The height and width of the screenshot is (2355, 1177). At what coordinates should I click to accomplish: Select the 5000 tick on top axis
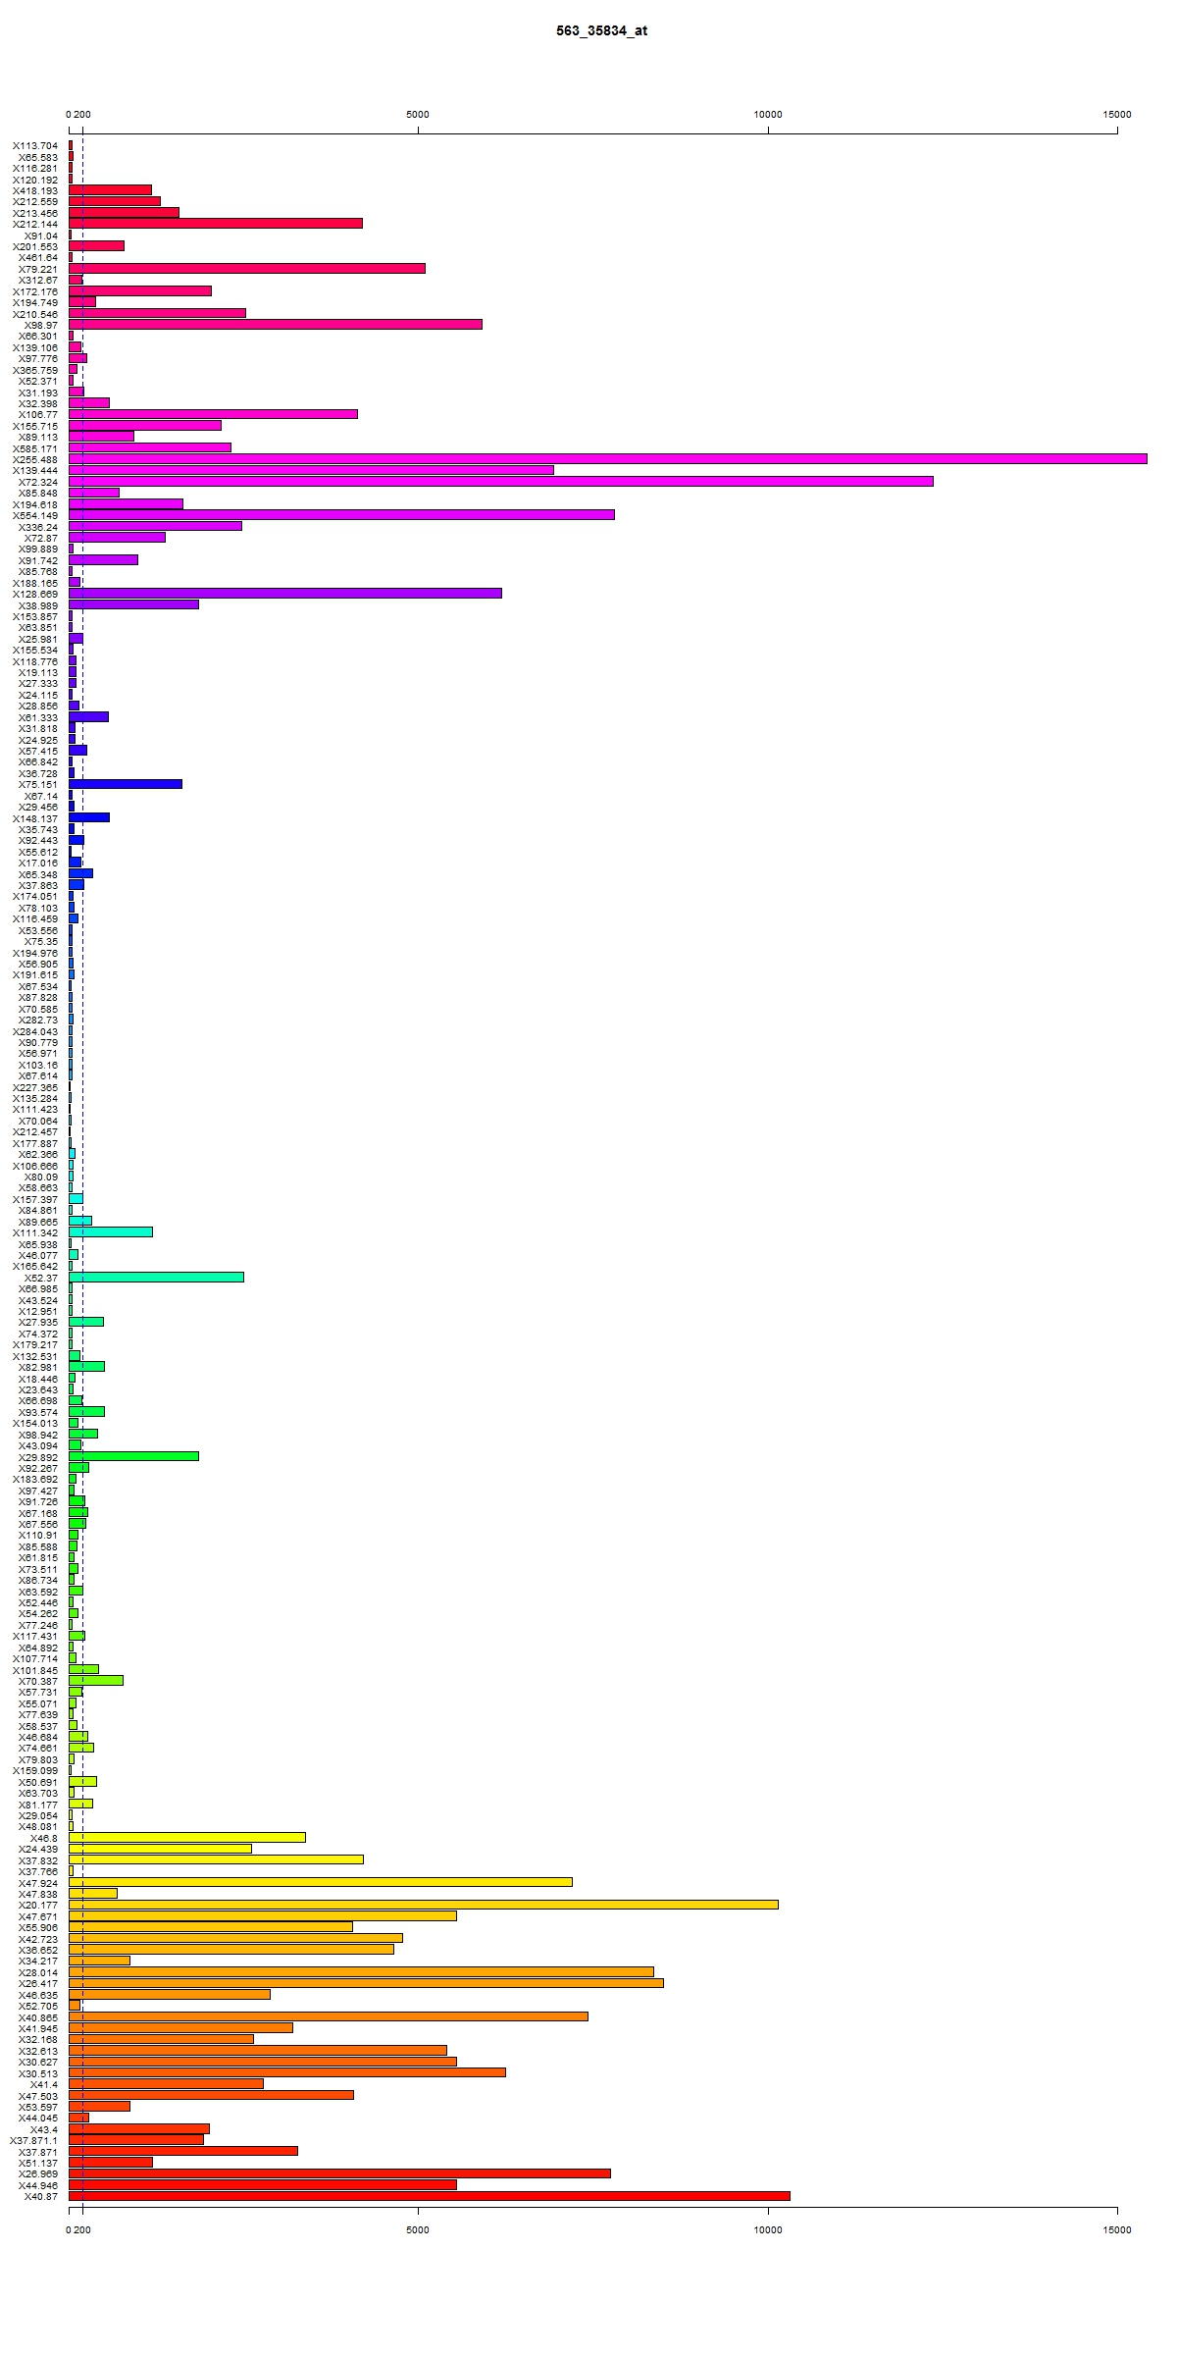click(x=418, y=115)
